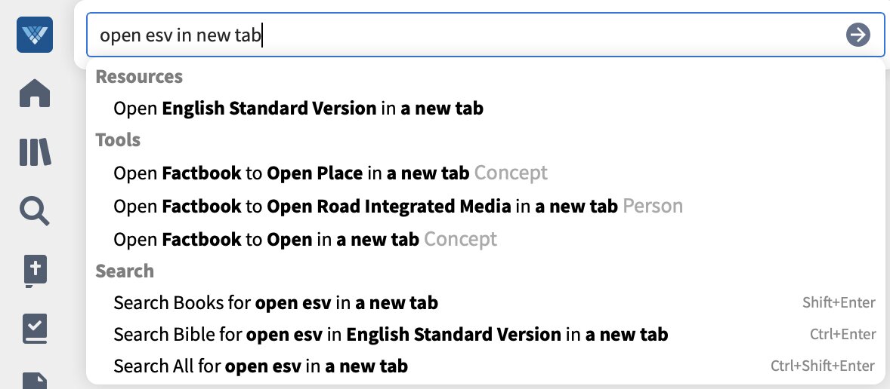The image size is (890, 389).
Task: Select Open Factbook to Open Concept
Action: pos(485,239)
